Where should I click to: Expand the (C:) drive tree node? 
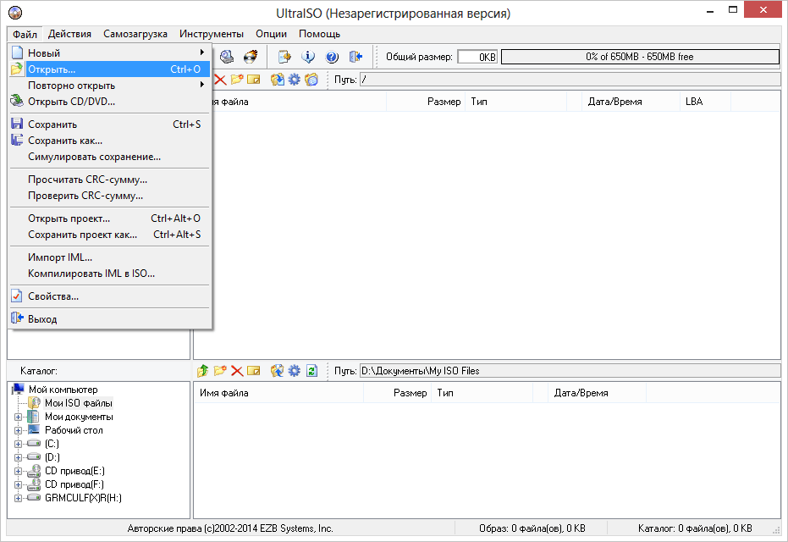(x=18, y=444)
